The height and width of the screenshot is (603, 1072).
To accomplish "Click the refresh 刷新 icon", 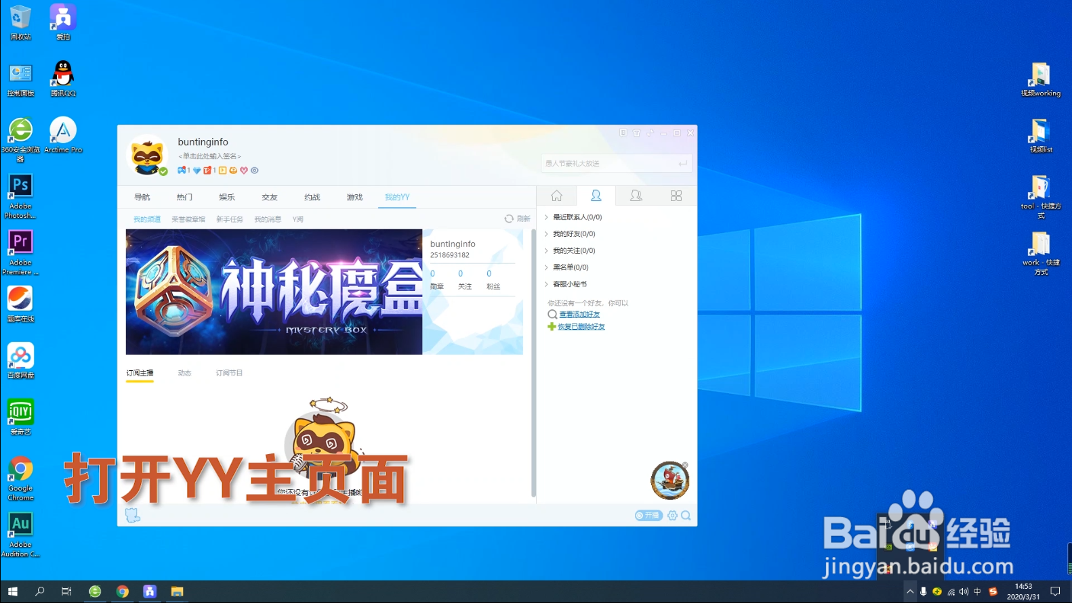I will click(x=509, y=219).
